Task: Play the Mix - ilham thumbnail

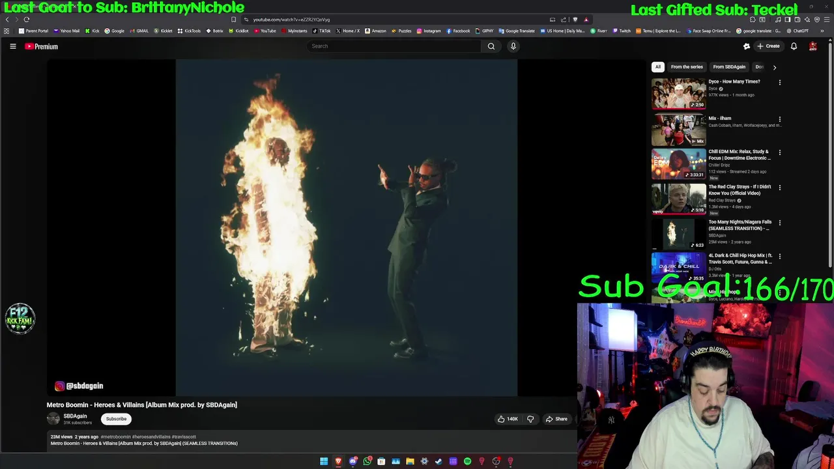Action: tap(678, 130)
